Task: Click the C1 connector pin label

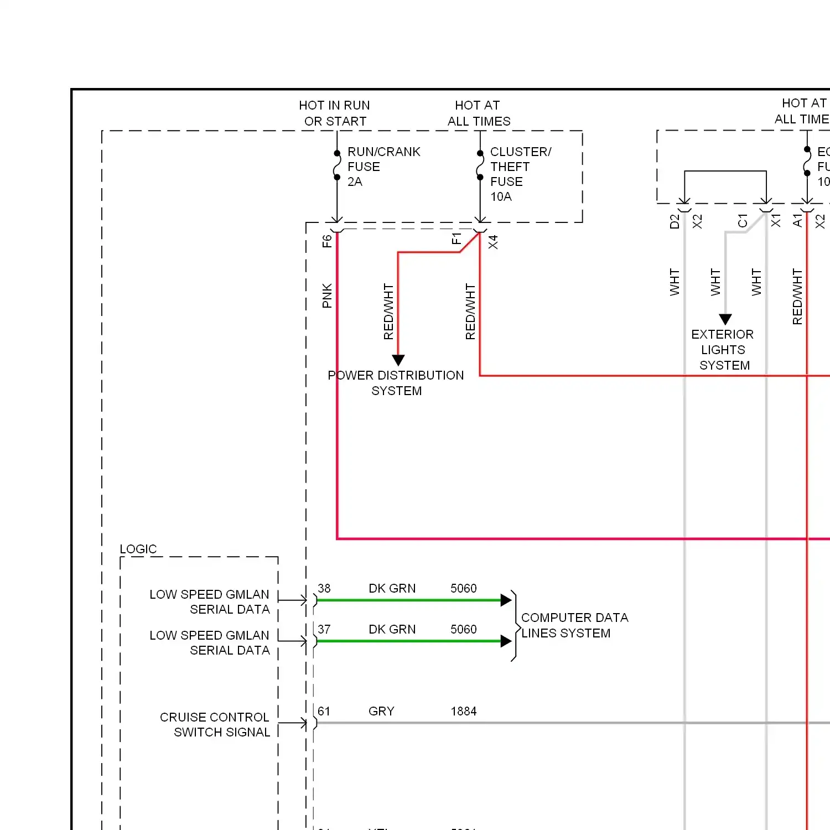Action: click(x=743, y=221)
